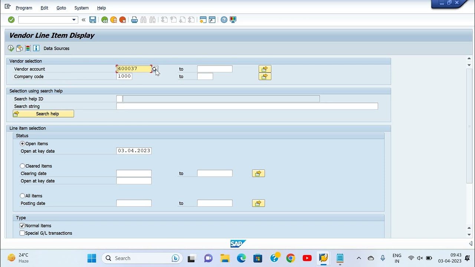Show hidden system tray icons chevron
Screen dimensions: 475x267
[358, 258]
